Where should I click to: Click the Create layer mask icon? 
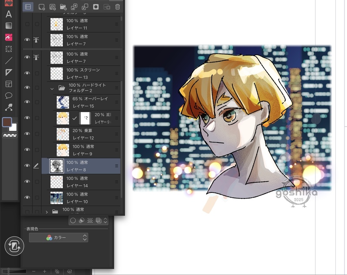pos(96,7)
